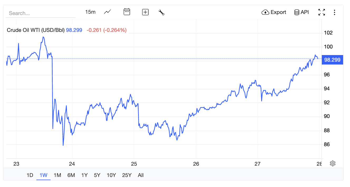This screenshot has width=350, height=187.
Task: Add a comparison with plus icon
Action: 145,12
